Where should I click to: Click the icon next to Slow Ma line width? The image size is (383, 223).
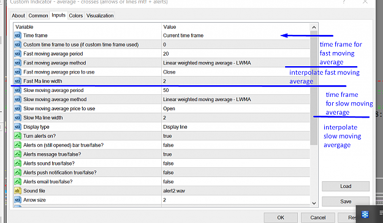18,118
